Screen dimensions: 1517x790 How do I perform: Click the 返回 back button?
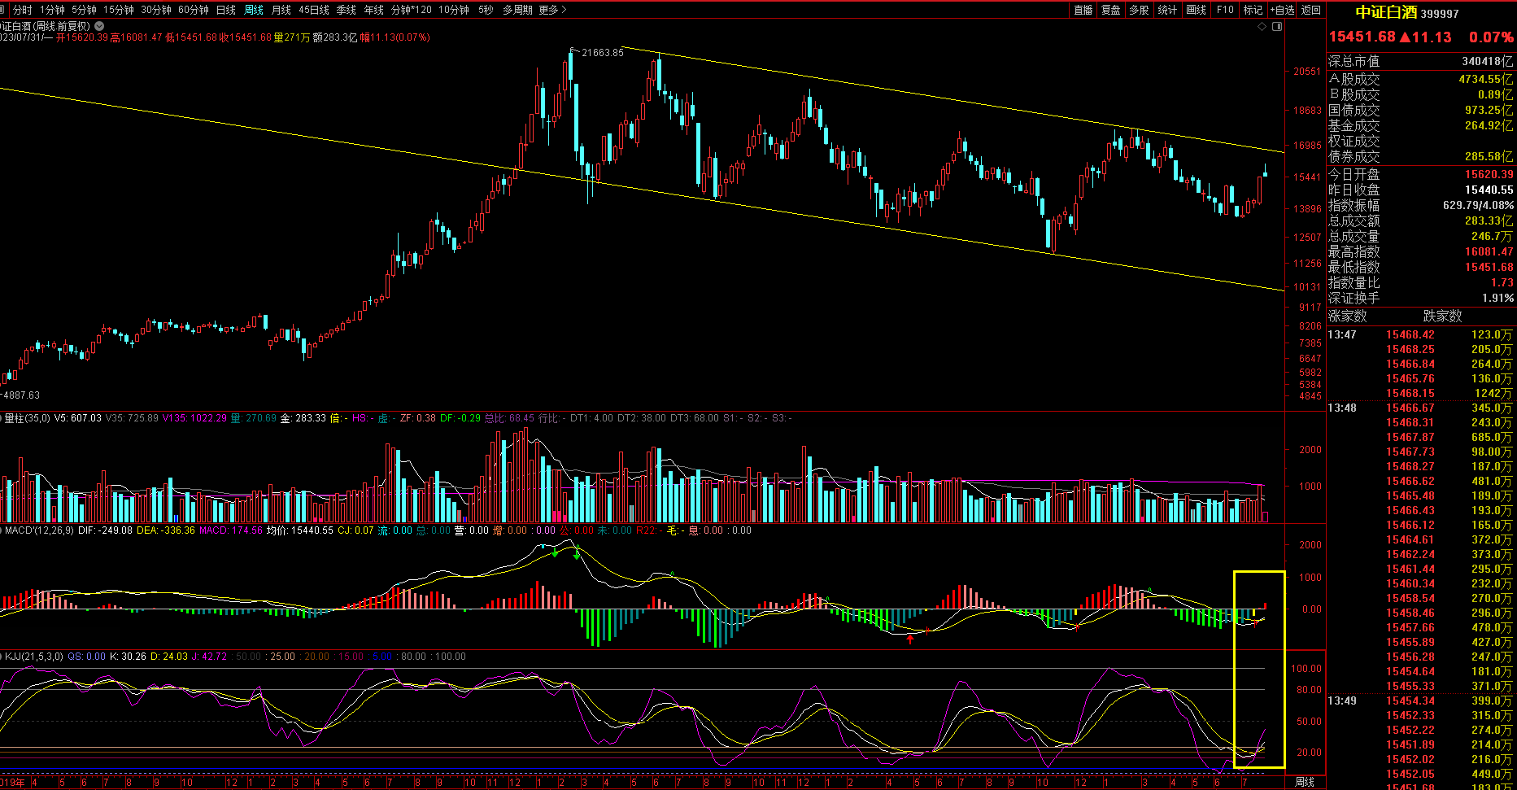point(1311,10)
